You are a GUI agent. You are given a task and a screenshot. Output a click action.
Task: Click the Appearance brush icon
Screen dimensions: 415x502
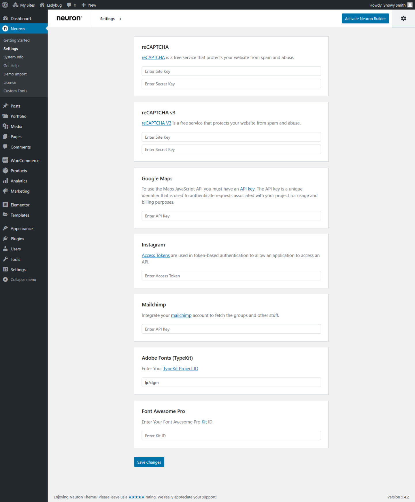[x=5, y=228]
